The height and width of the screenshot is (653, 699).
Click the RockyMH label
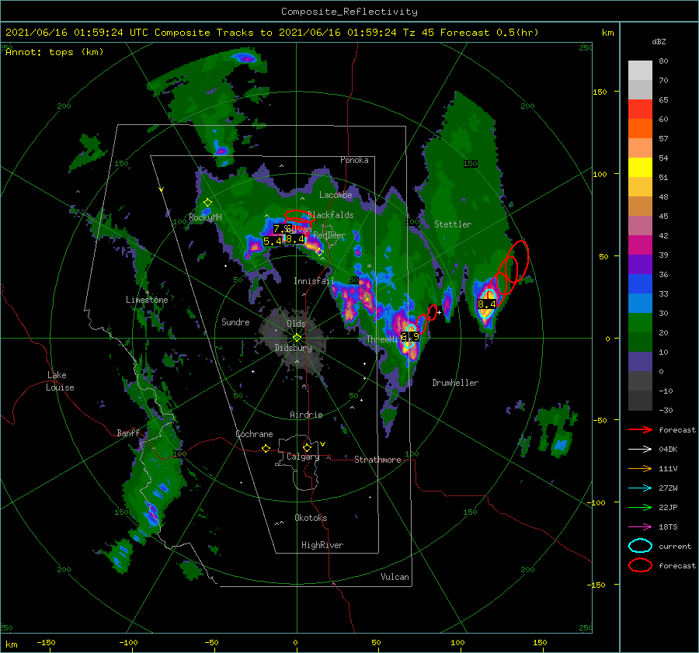tap(205, 217)
